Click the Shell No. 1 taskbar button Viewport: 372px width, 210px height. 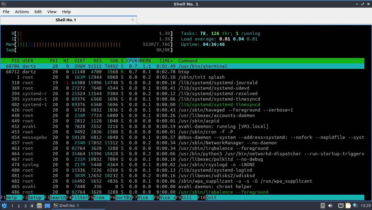click(78, 206)
